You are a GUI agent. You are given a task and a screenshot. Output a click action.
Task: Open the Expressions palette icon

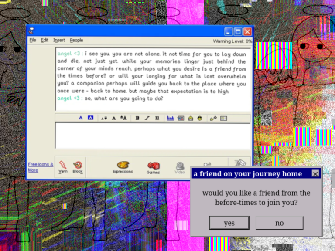coord(123,166)
